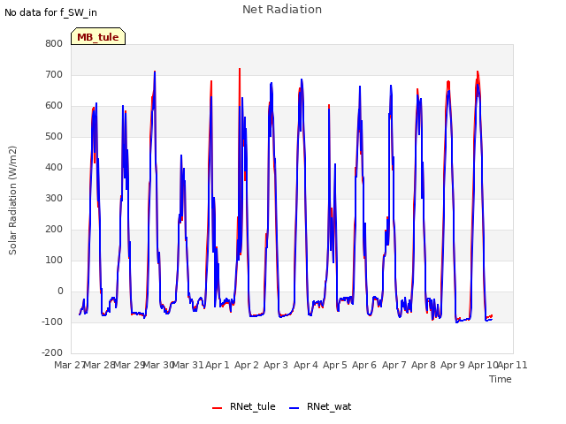Click the Apr 5 date label

point(335,365)
